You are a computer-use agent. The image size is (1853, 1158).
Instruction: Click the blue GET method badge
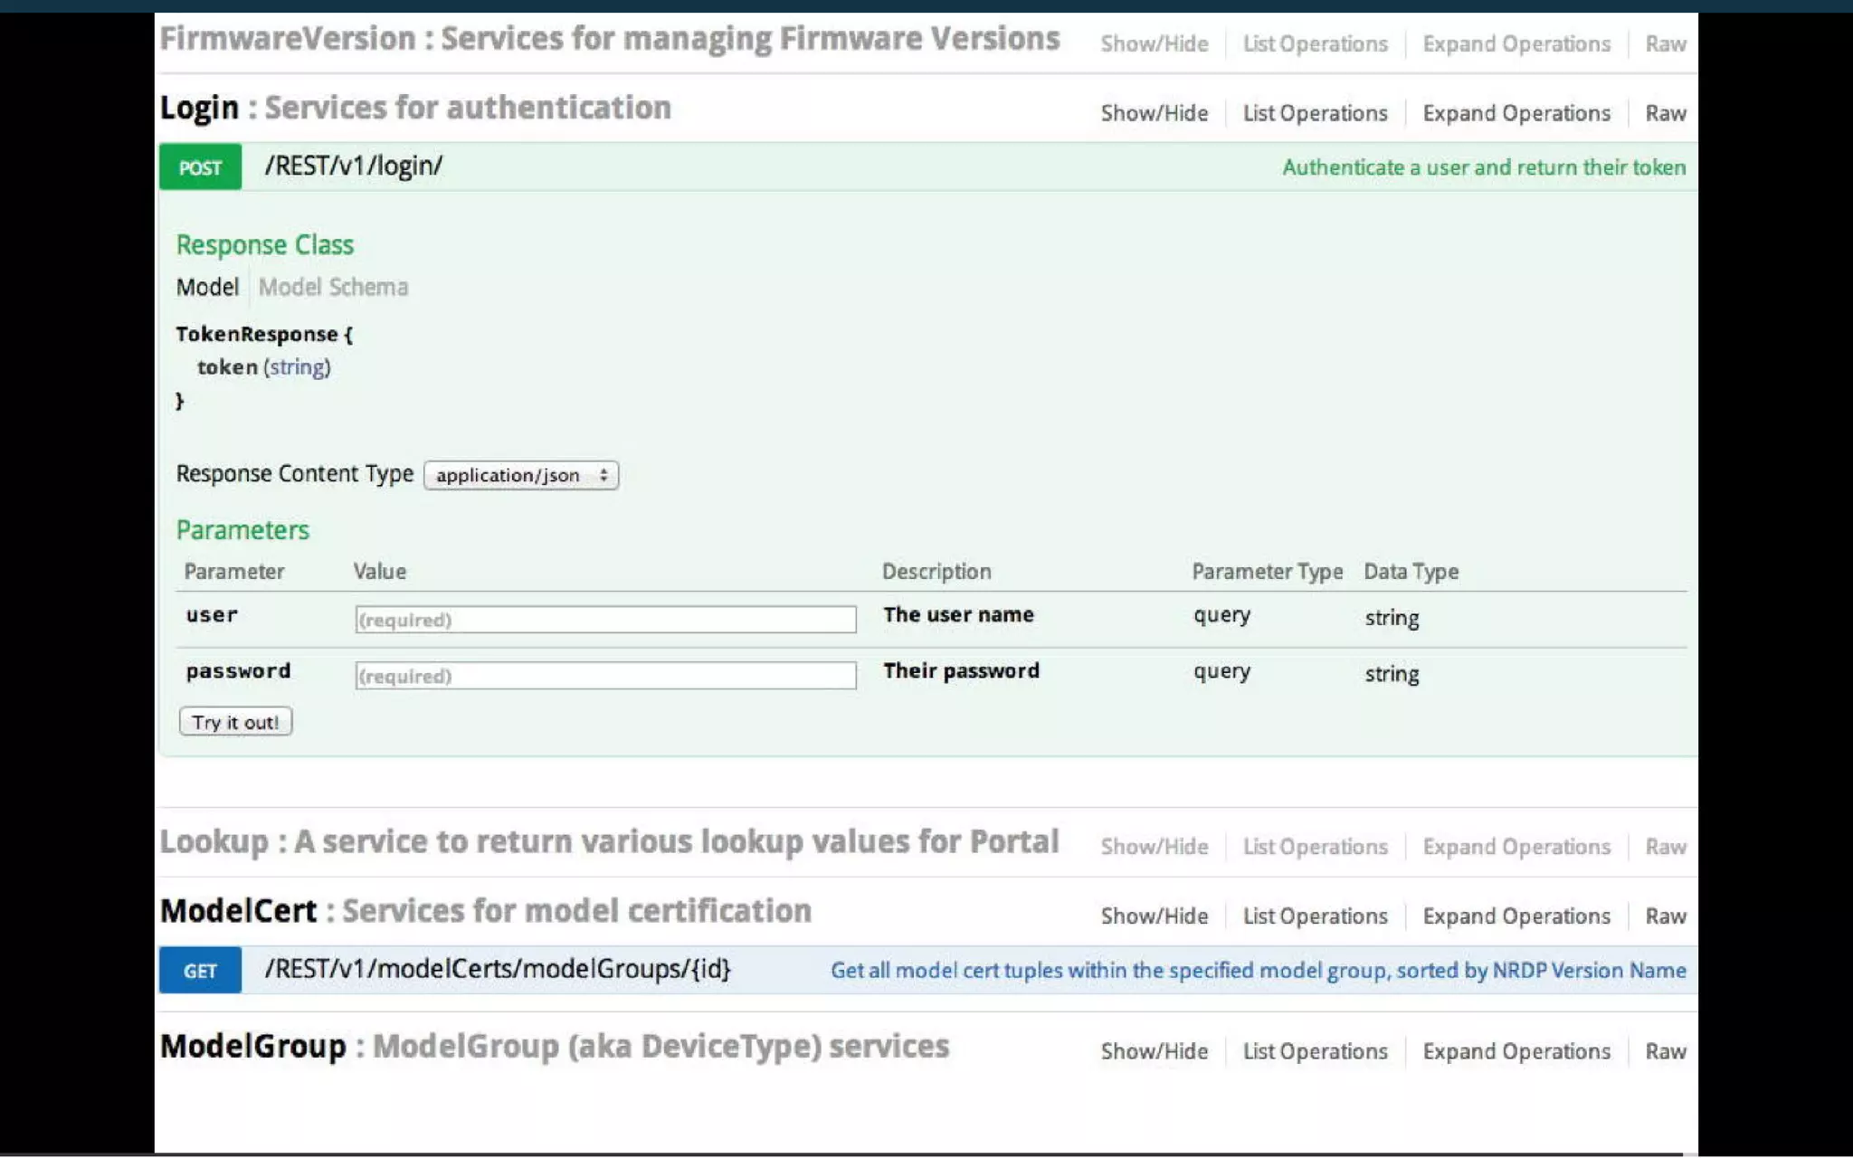tap(200, 971)
